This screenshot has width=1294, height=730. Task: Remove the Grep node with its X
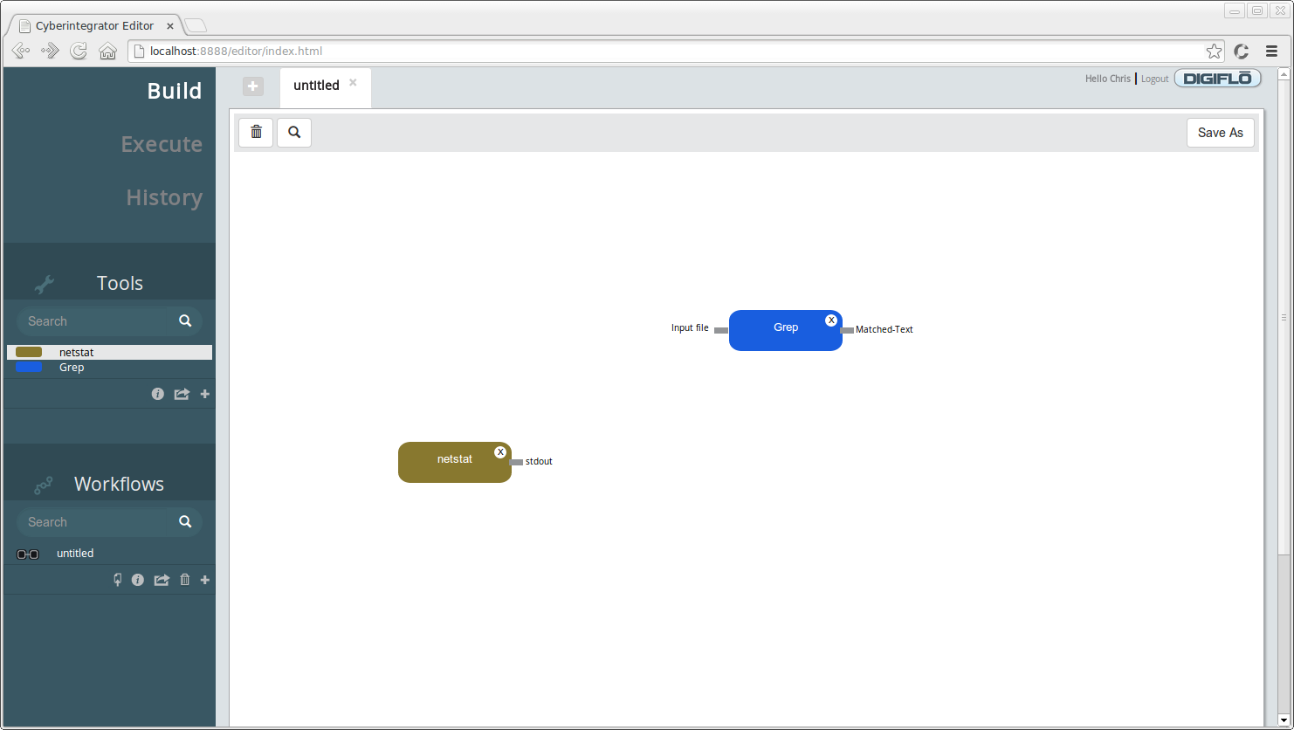click(831, 320)
